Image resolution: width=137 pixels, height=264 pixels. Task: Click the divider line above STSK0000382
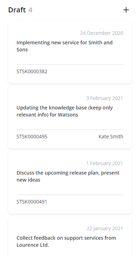tap(70, 64)
